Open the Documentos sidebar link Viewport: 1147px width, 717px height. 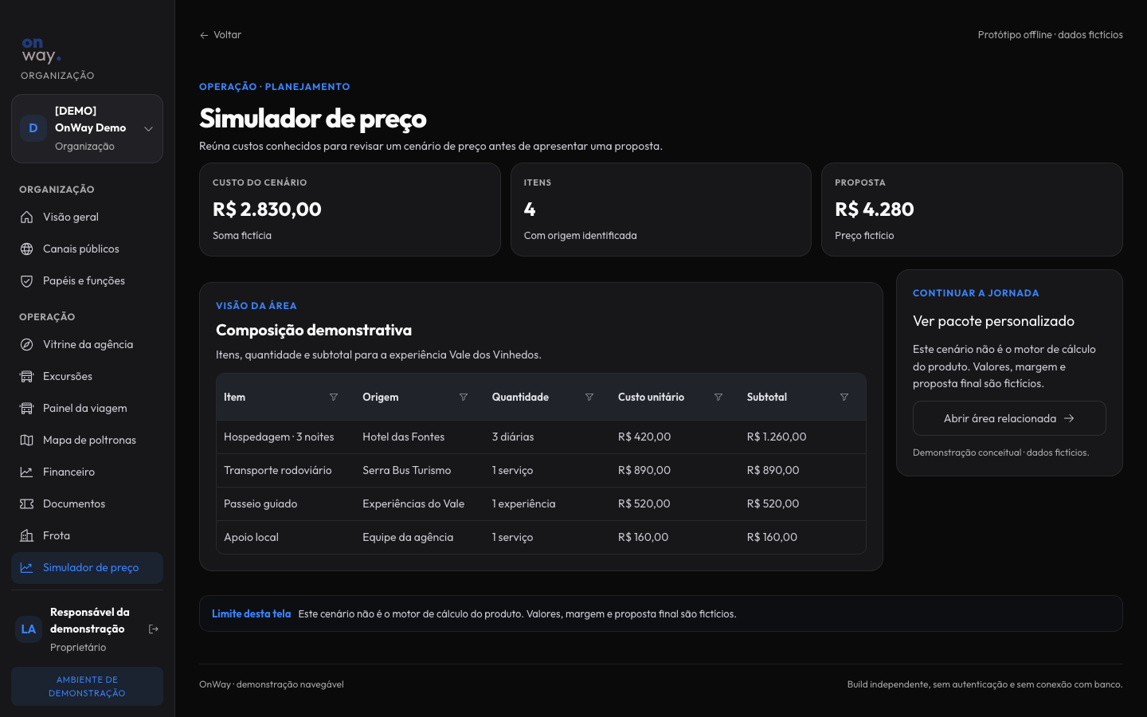(x=87, y=503)
